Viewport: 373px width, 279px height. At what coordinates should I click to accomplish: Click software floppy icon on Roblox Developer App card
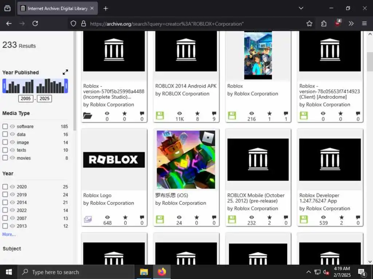tap(303, 219)
